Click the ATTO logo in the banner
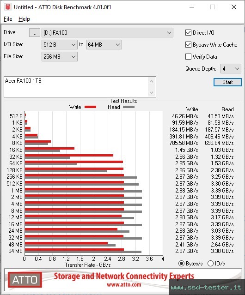Image resolution: width=245 pixels, height=295 pixels. (24, 280)
